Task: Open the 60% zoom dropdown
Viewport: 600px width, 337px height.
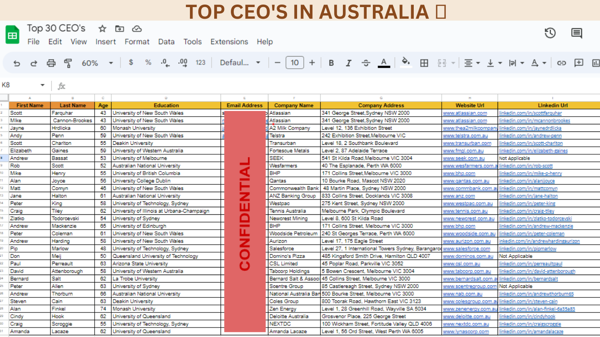Action: [97, 63]
